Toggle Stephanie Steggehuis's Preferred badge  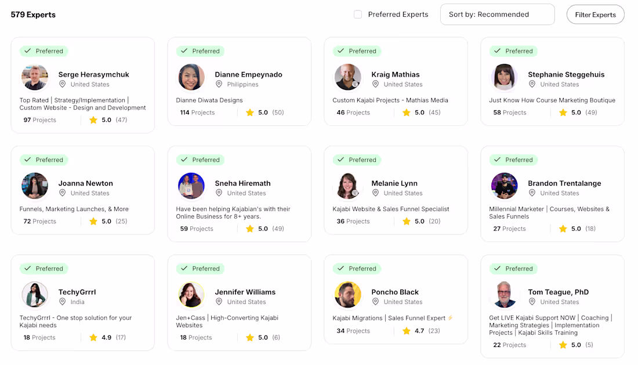point(513,51)
